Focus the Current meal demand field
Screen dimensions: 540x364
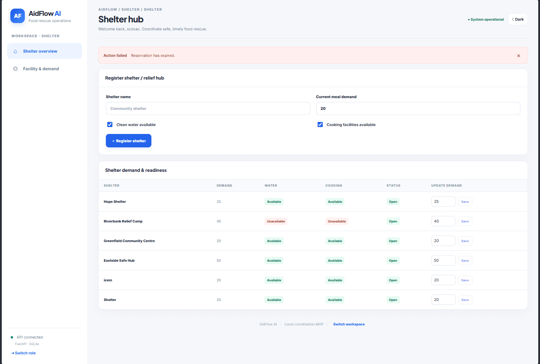point(418,108)
